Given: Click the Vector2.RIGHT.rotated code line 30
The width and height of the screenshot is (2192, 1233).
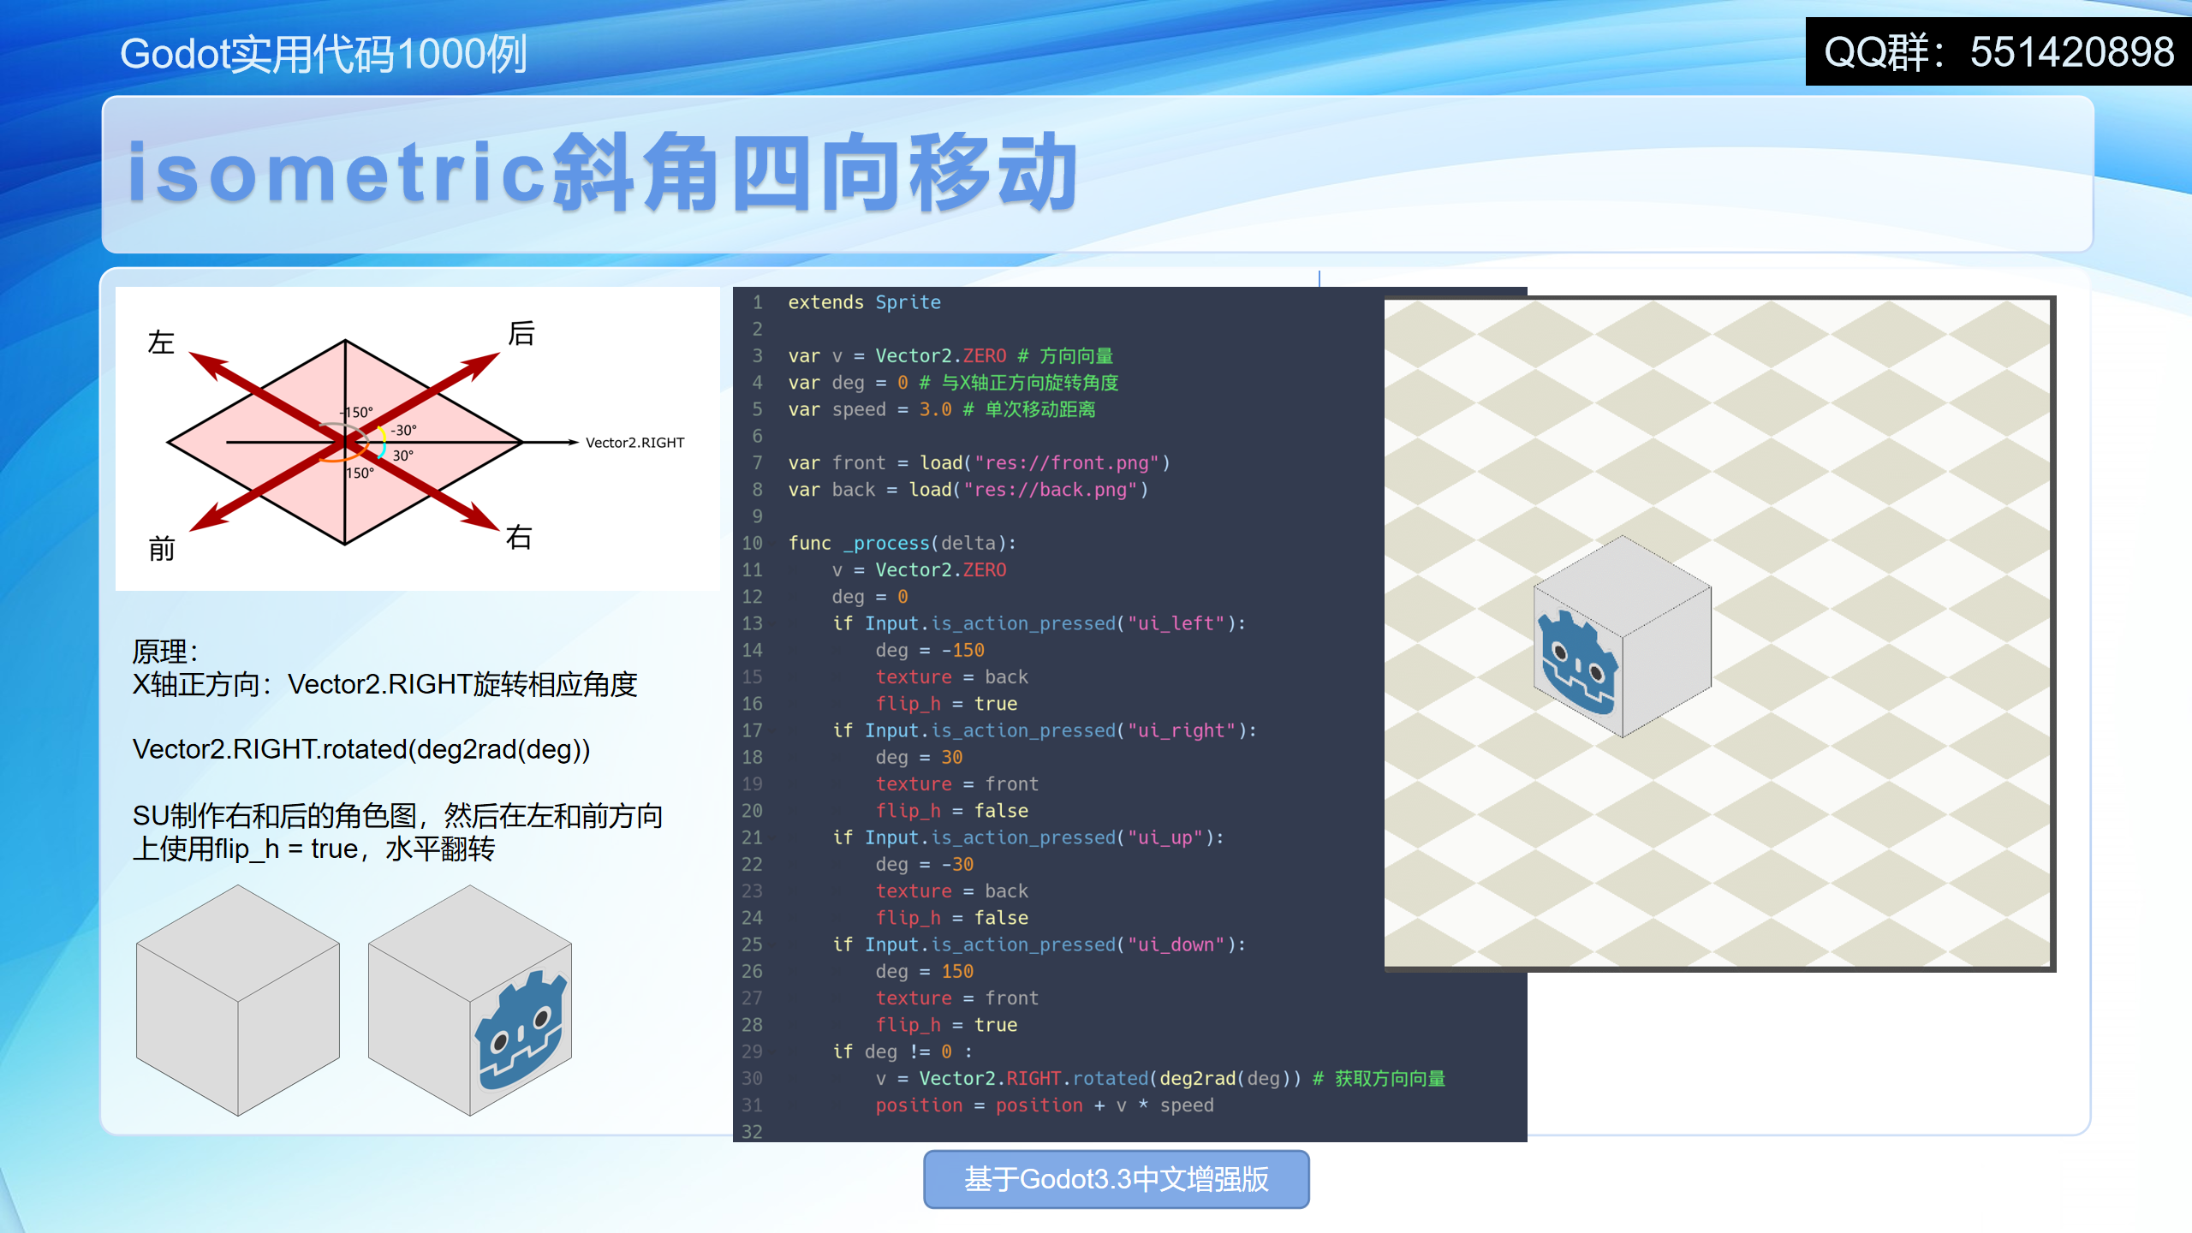Looking at the screenshot, I should pyautogui.click(x=1160, y=1078).
